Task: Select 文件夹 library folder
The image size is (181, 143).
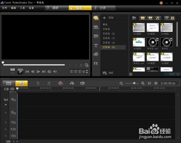Action: tap(106, 29)
